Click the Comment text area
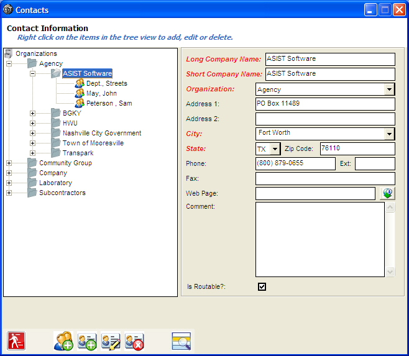This screenshot has height=356, width=409. [x=319, y=239]
